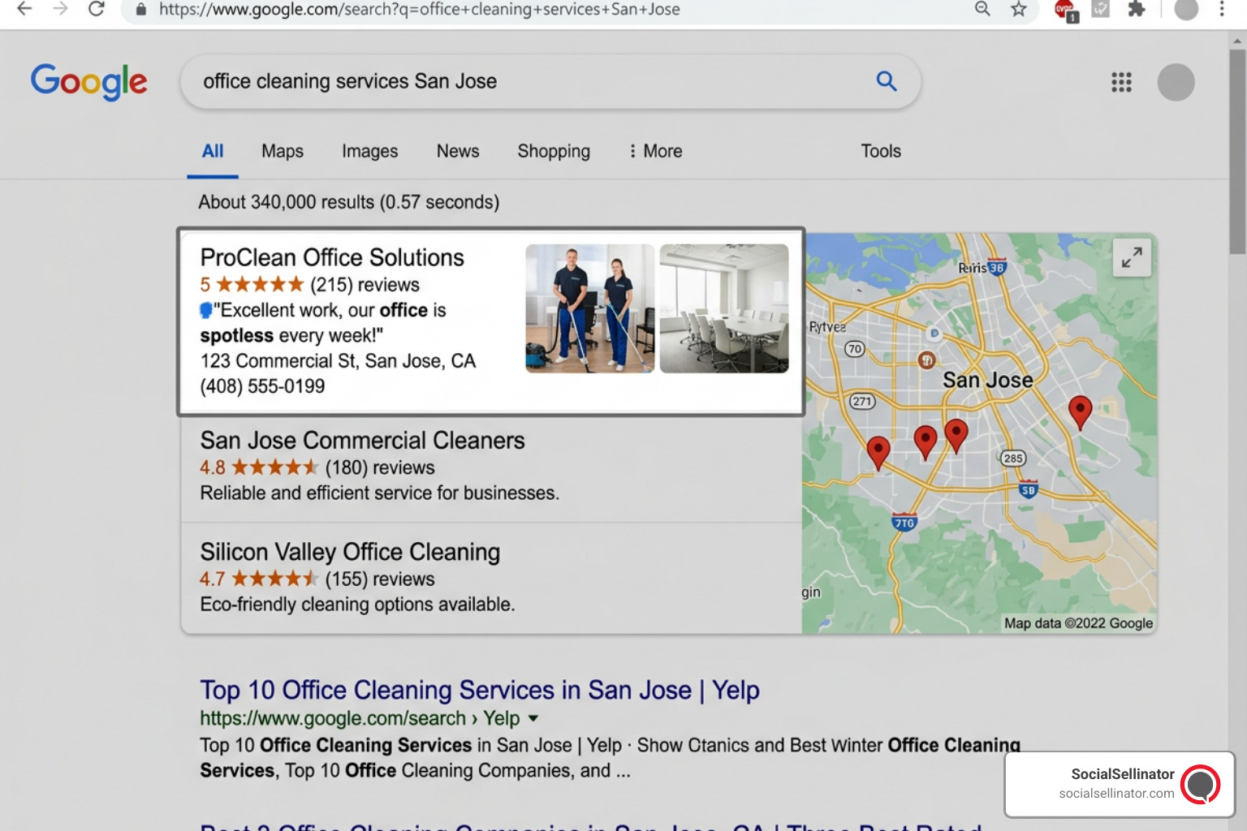
Task: Click the site security lock icon
Action: [x=140, y=11]
